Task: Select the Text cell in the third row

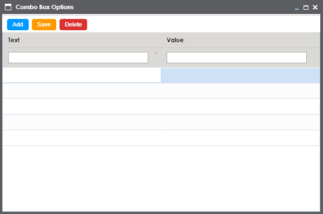Action: coord(82,106)
